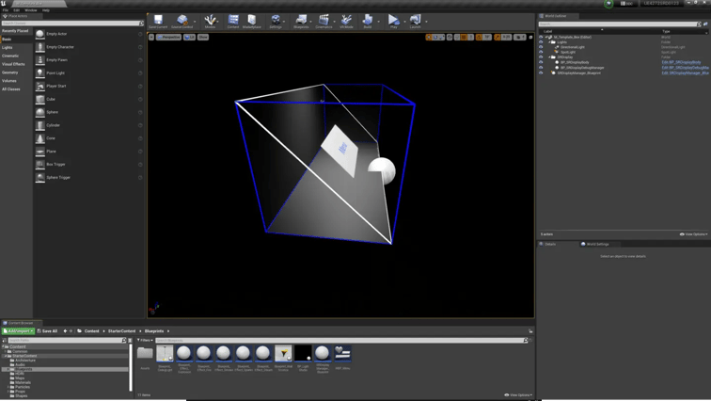This screenshot has height=401, width=711.
Task: Open the Source Control toolbar icon
Action: pyautogui.click(x=182, y=21)
